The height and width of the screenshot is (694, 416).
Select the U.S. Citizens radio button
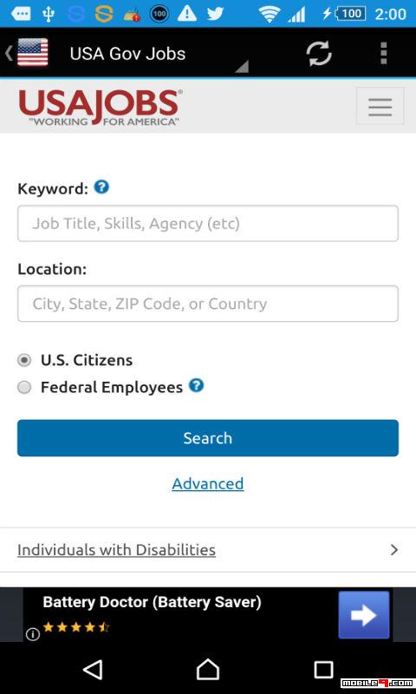(x=24, y=360)
